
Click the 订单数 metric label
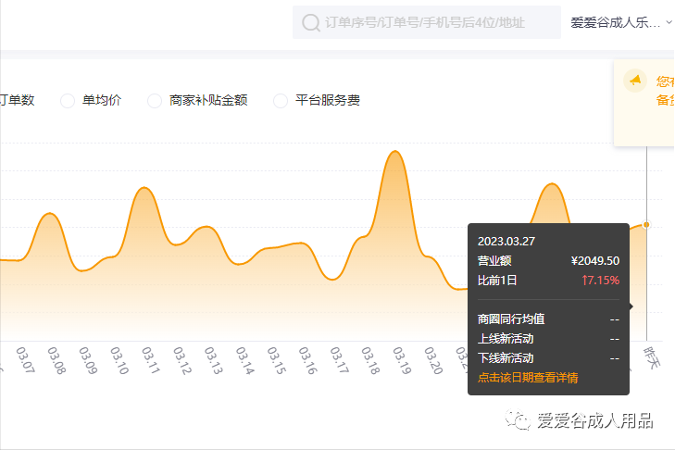[18, 100]
